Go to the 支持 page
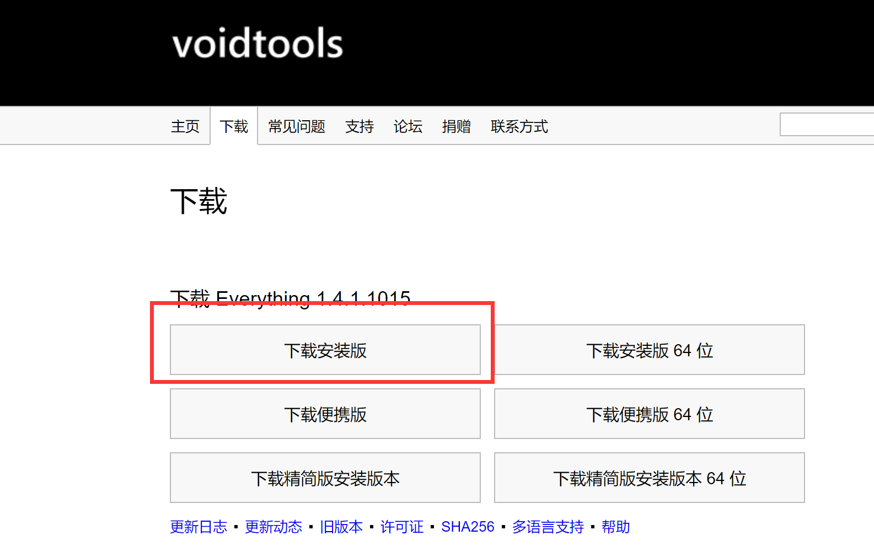 360,126
